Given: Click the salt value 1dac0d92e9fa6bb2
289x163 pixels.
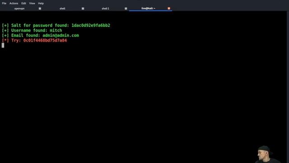Looking at the screenshot, I should click(91, 25).
